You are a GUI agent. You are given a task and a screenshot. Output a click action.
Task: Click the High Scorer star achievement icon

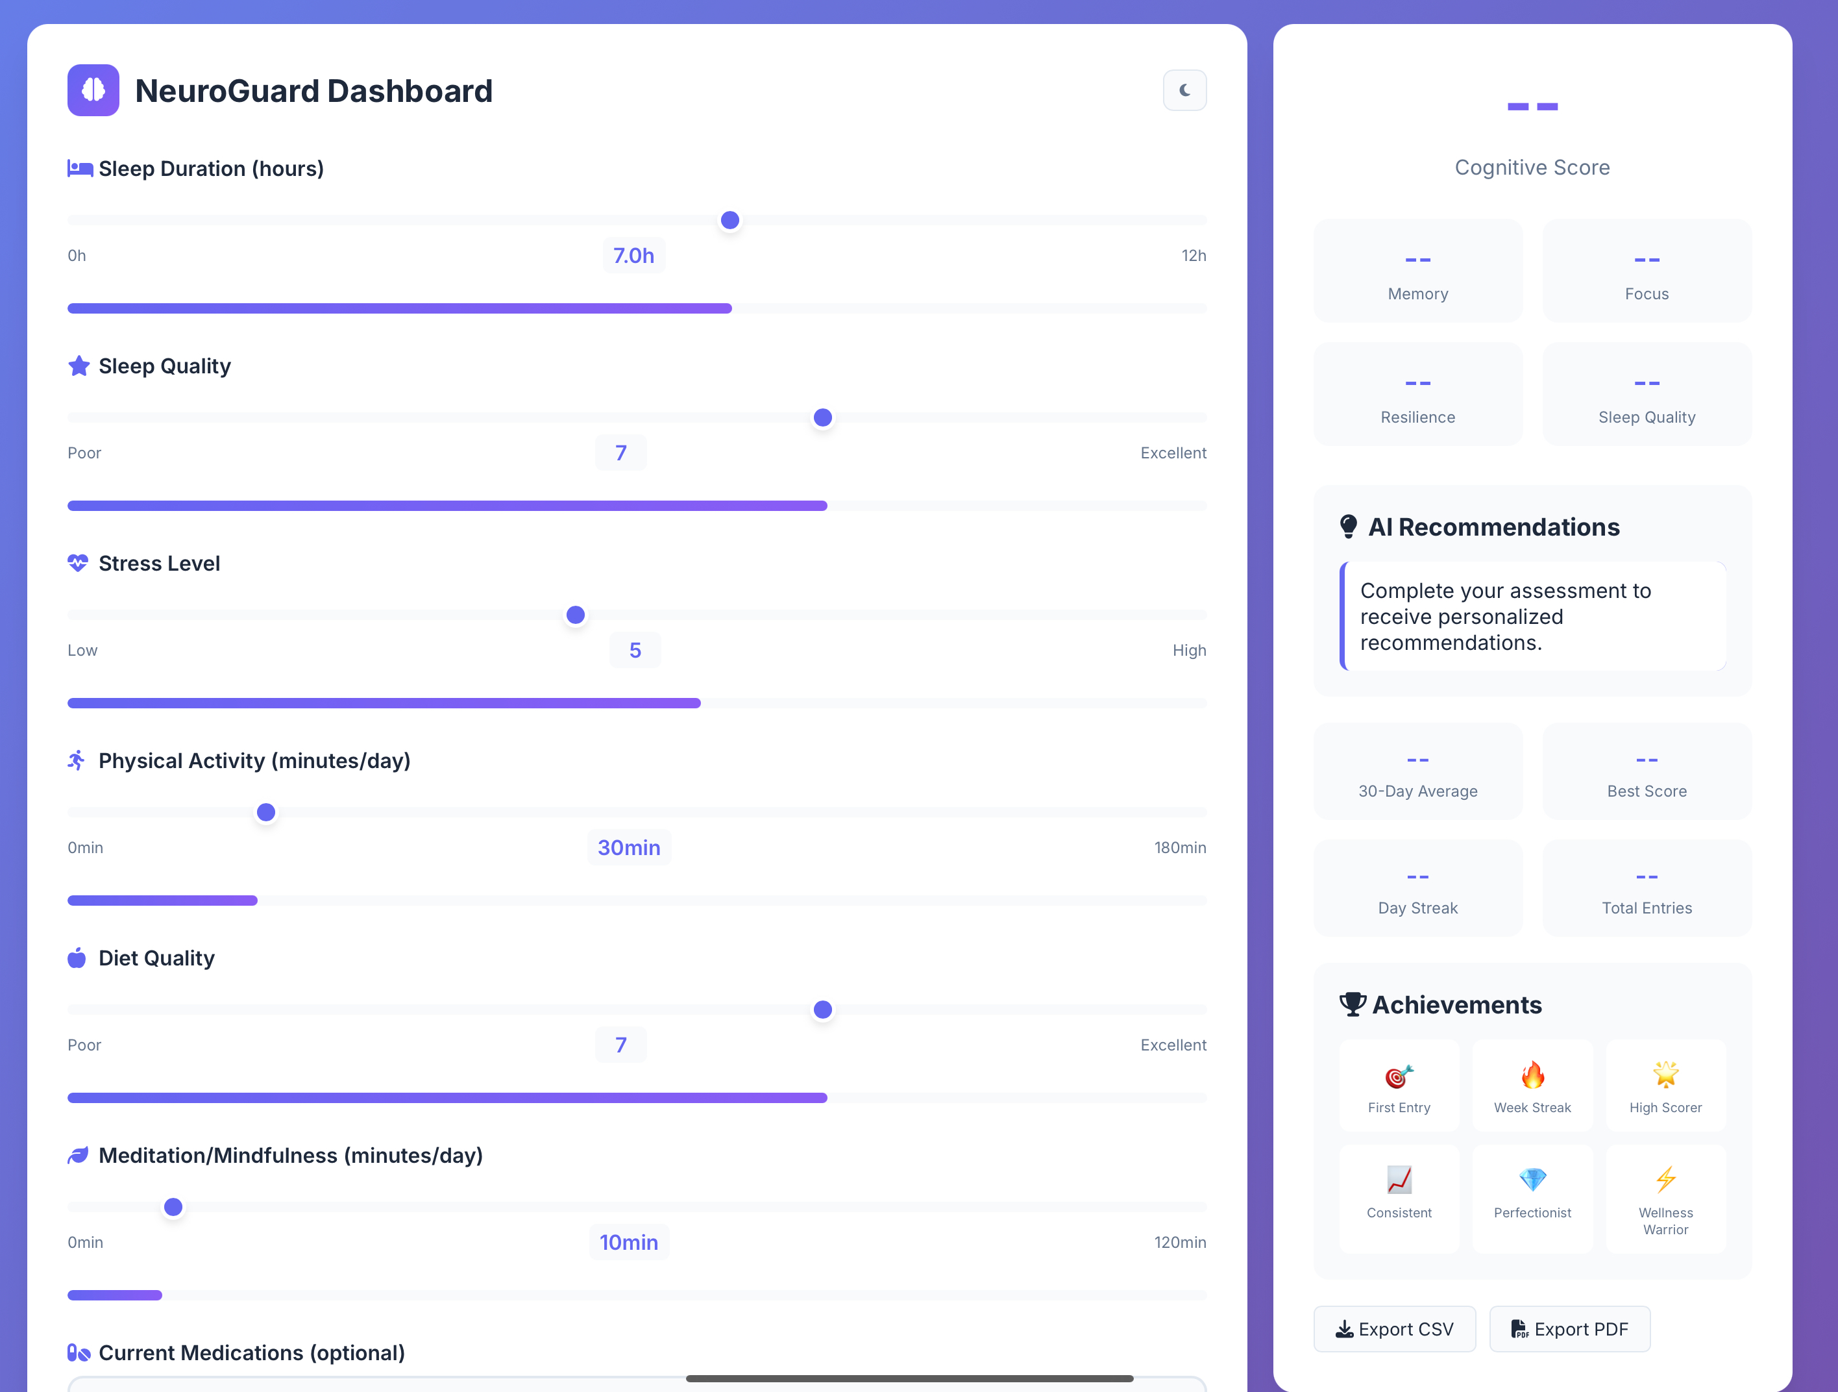coord(1665,1075)
